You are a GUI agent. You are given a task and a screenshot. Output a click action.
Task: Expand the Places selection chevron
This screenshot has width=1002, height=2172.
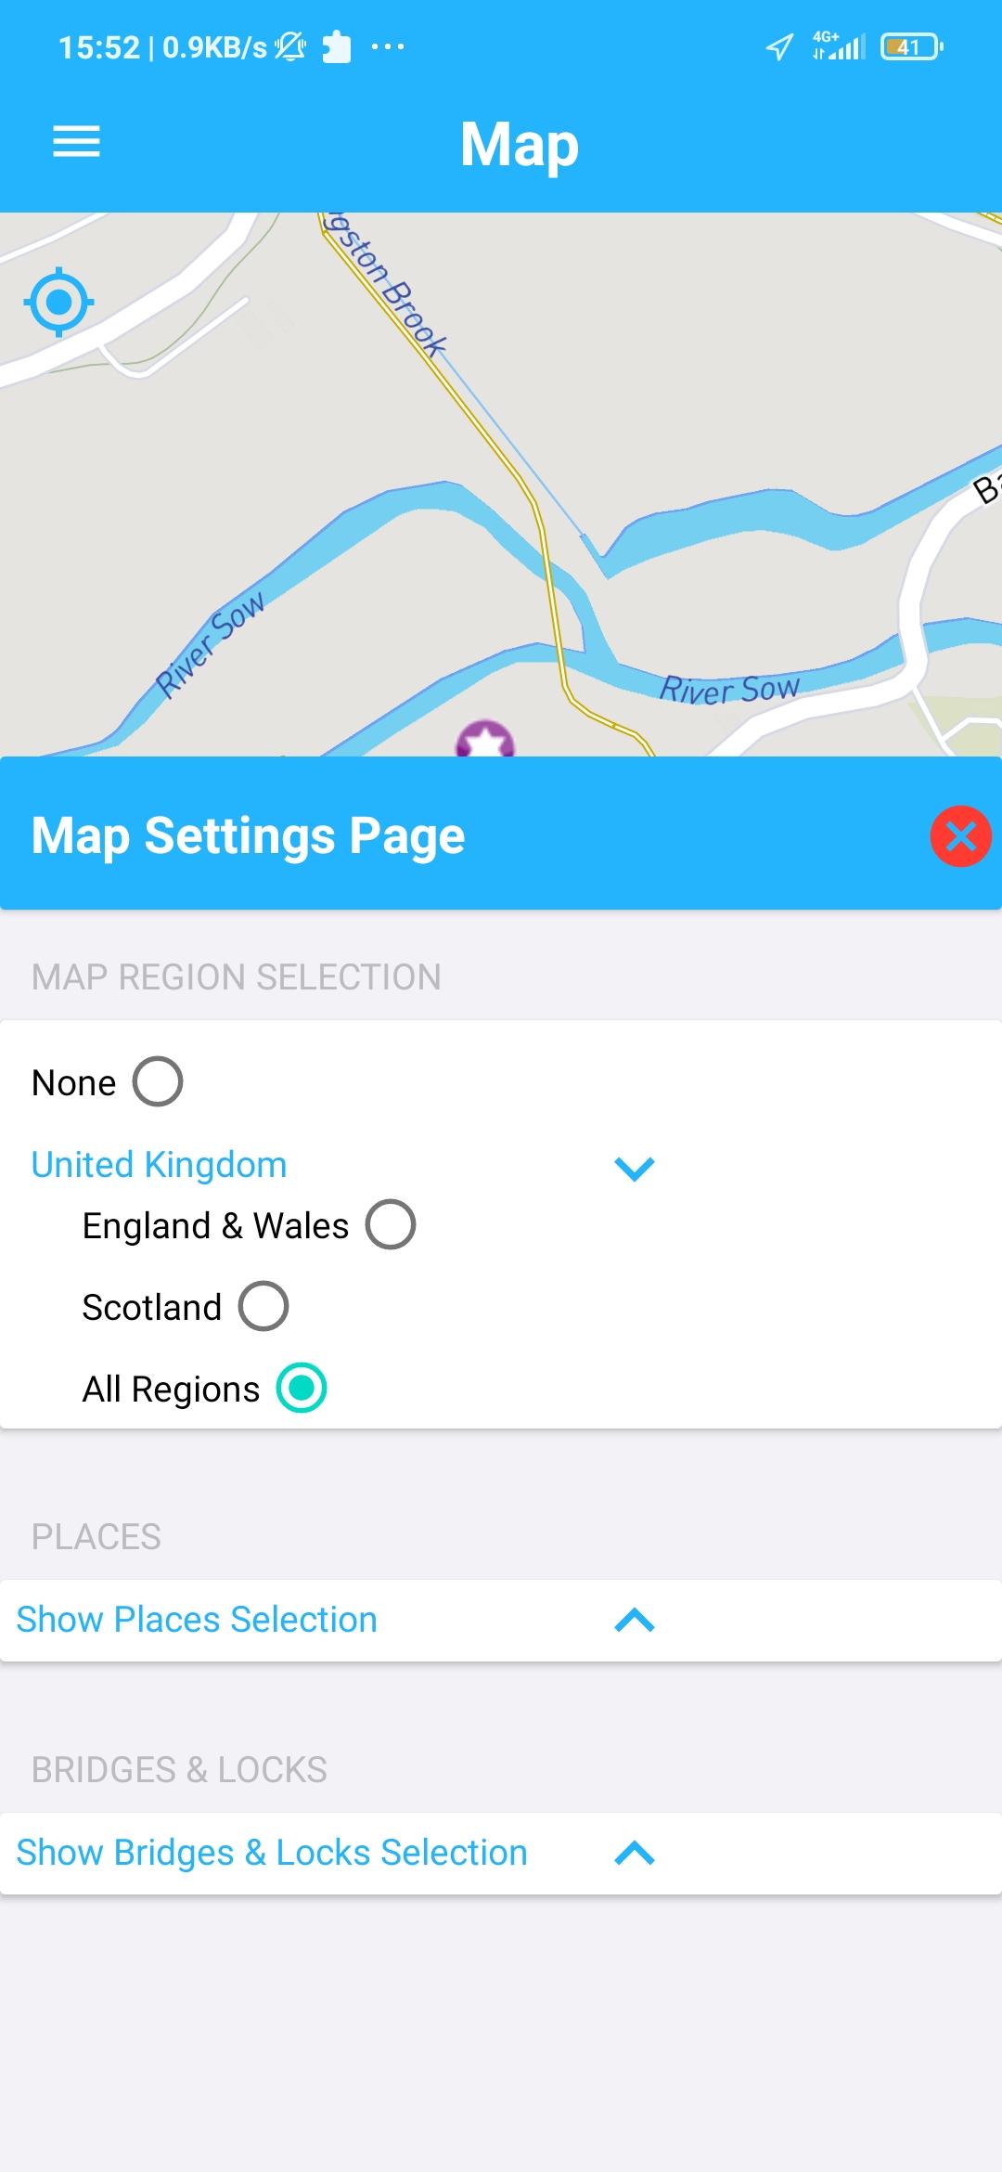635,1621
